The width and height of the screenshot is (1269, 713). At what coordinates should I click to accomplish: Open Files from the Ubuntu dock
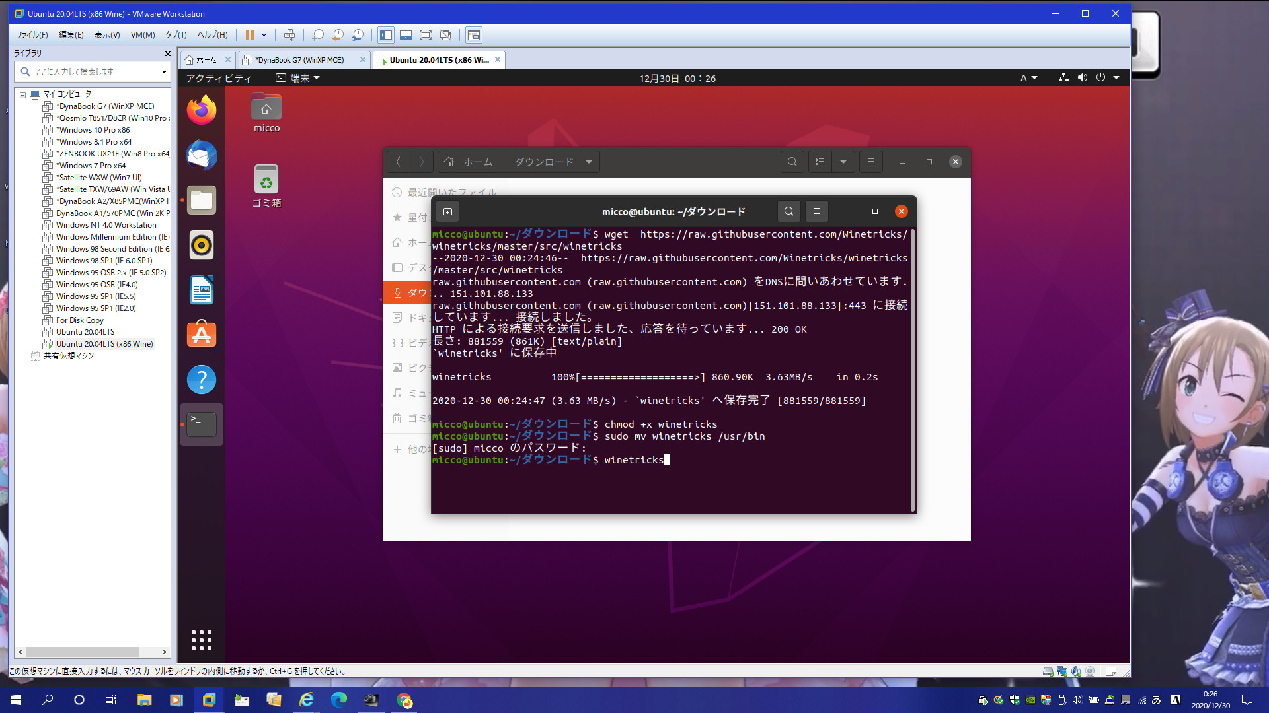pyautogui.click(x=202, y=200)
